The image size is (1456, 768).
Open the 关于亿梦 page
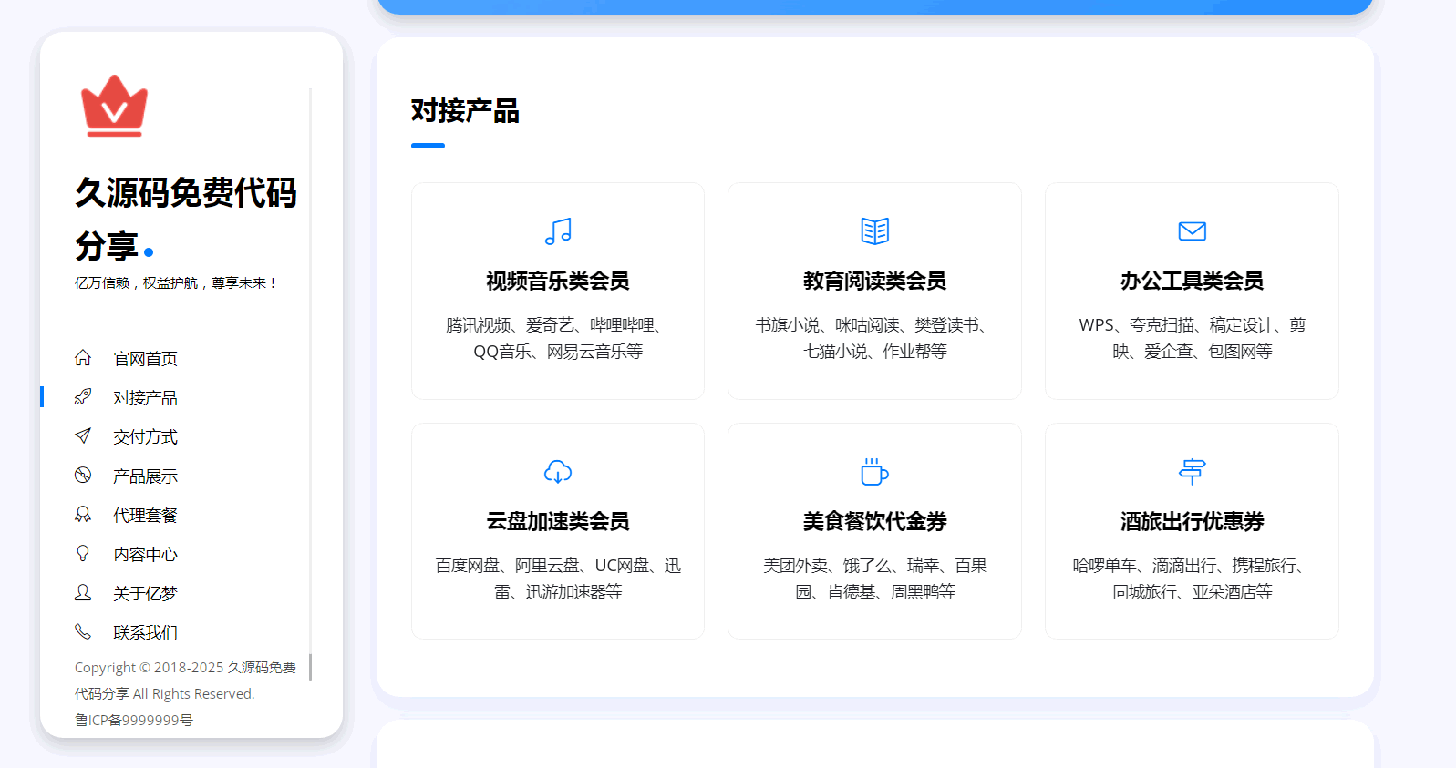pyautogui.click(x=145, y=594)
